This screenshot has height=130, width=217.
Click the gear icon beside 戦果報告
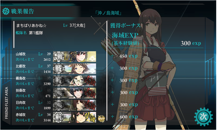6,11
